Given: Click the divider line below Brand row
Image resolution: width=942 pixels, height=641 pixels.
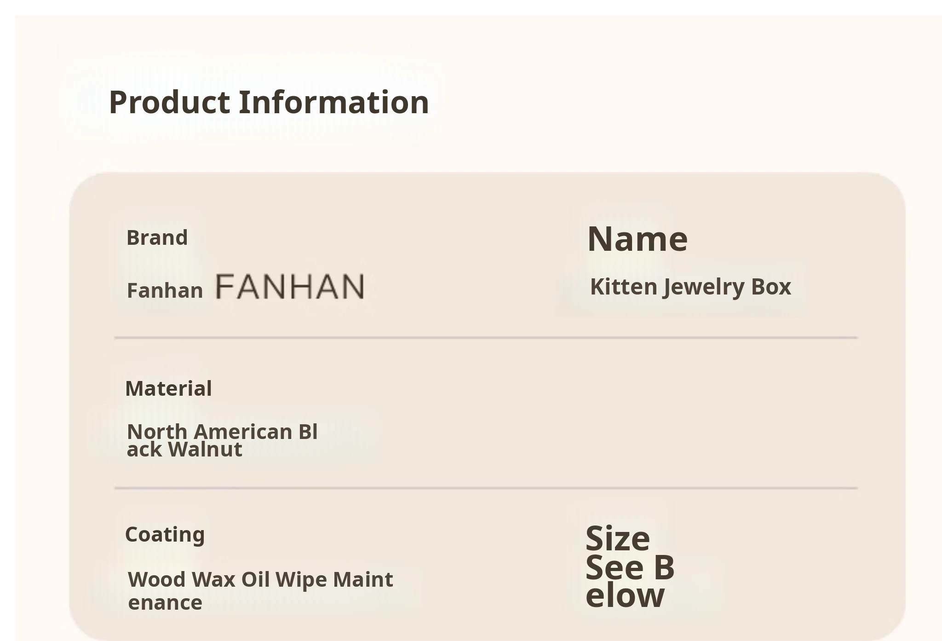Looking at the screenshot, I should pyautogui.click(x=486, y=338).
